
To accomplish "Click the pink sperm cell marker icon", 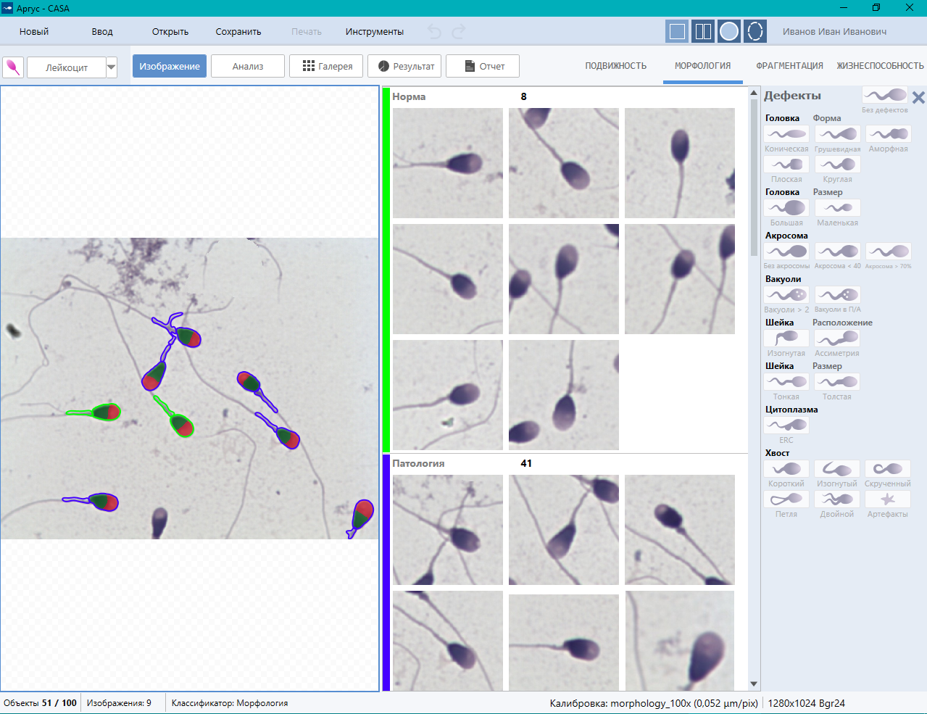I will click(13, 67).
